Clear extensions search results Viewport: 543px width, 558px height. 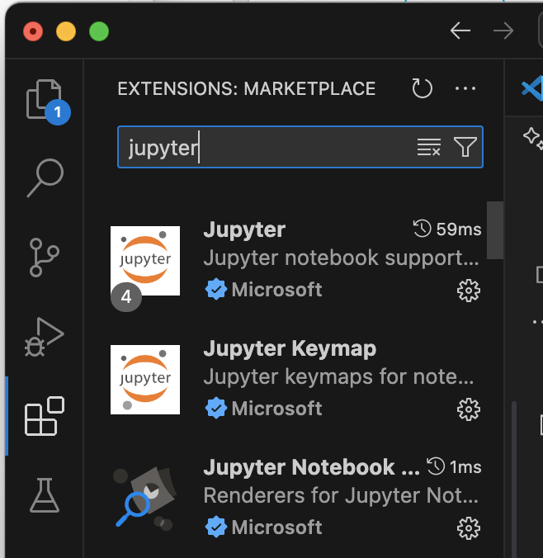tap(429, 147)
